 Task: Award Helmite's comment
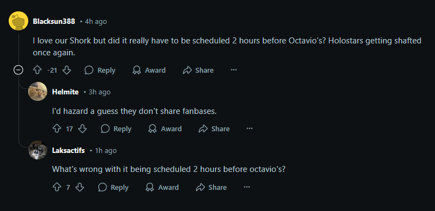pyautogui.click(x=165, y=129)
